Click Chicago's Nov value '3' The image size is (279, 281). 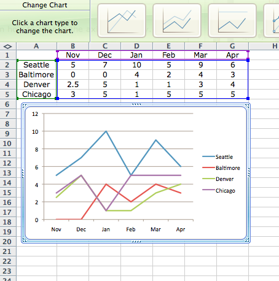pos(73,94)
